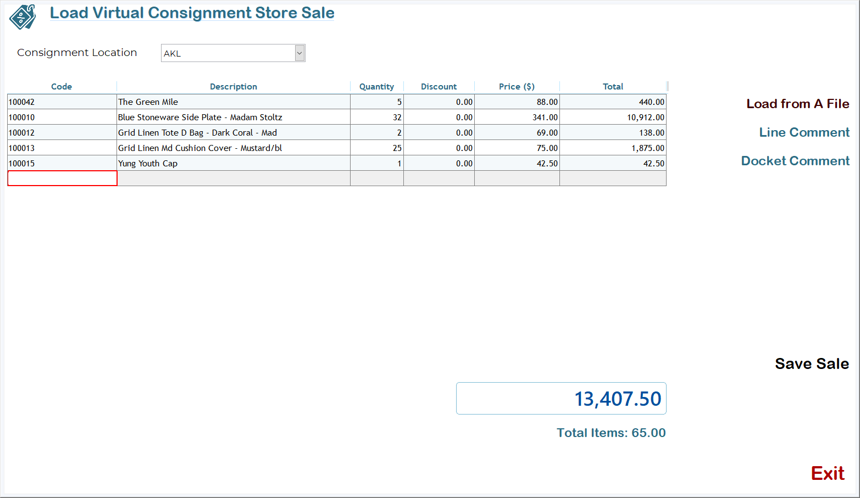Click the price tag logo icon
Viewport: 860px width, 498px height.
tap(23, 17)
